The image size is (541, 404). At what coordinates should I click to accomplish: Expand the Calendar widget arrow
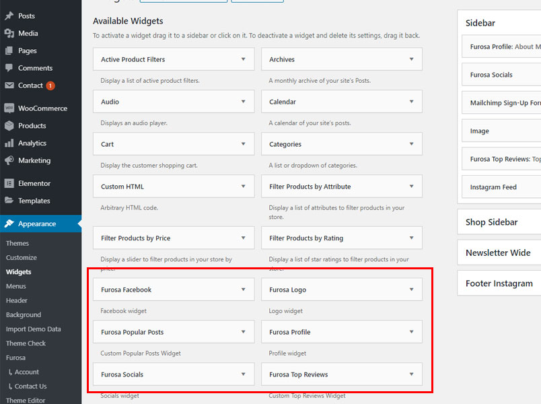click(412, 102)
